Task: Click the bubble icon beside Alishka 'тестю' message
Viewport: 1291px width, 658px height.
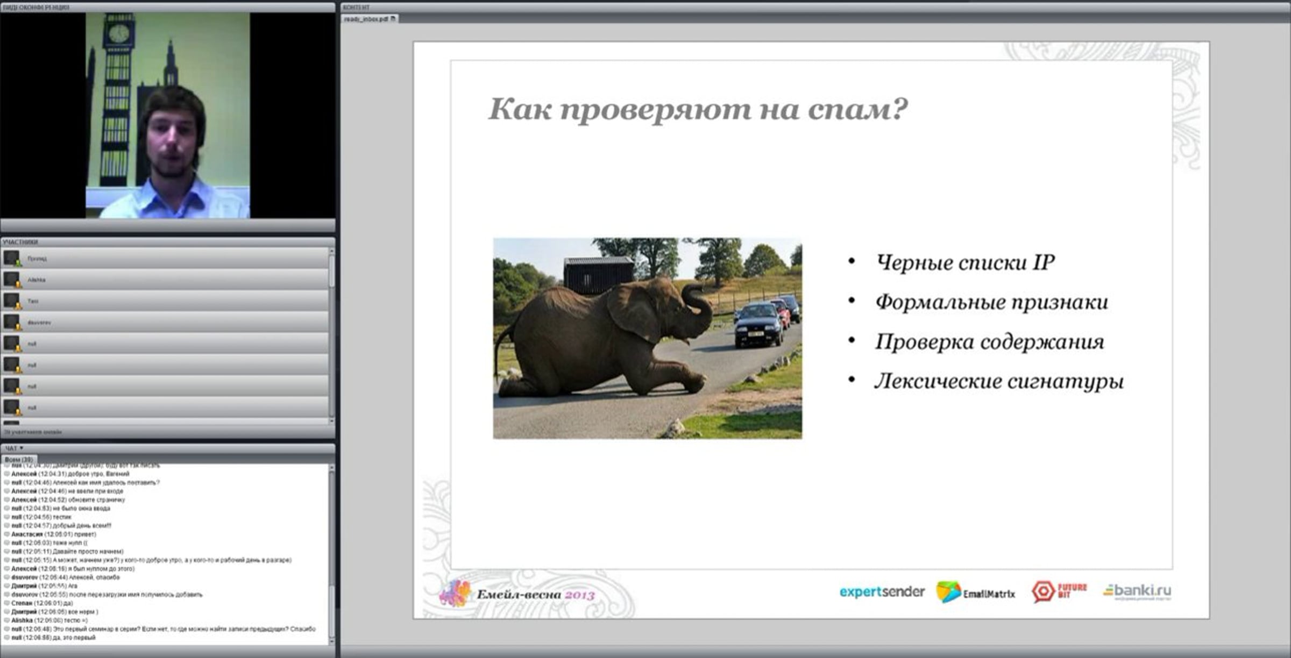Action: click(x=7, y=620)
